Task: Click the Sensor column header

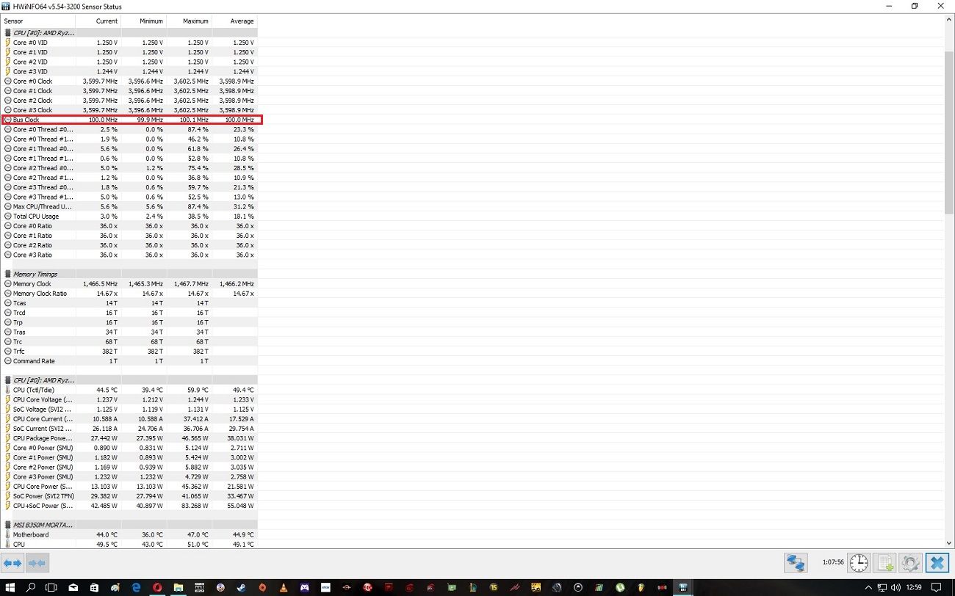Action: pos(37,21)
